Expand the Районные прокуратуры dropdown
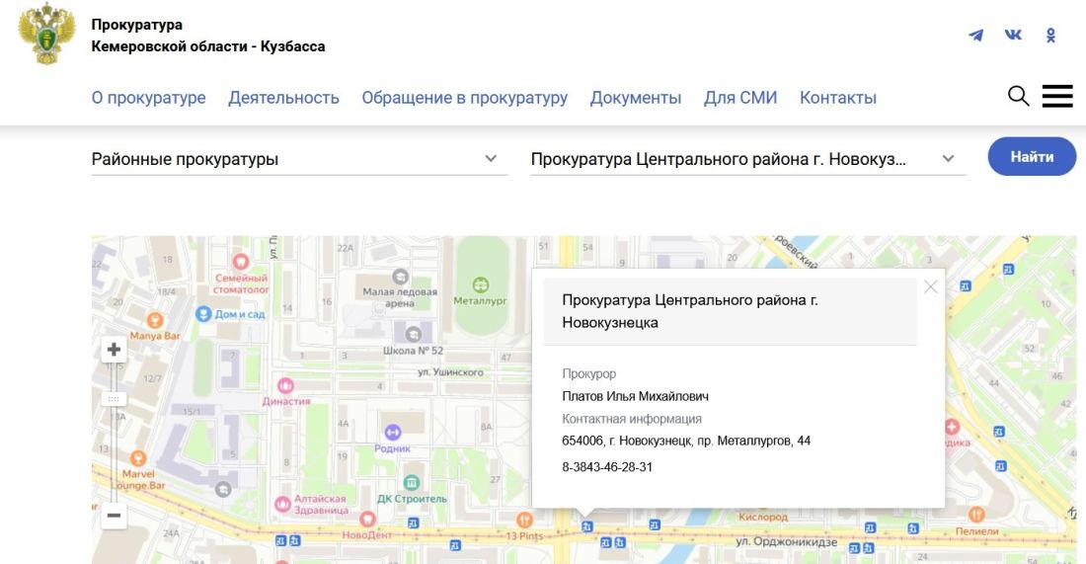1086x564 pixels. tap(491, 158)
